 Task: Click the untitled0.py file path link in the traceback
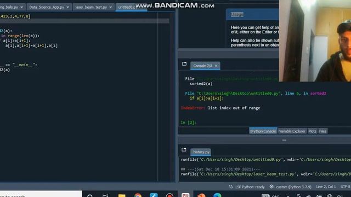click(238, 94)
